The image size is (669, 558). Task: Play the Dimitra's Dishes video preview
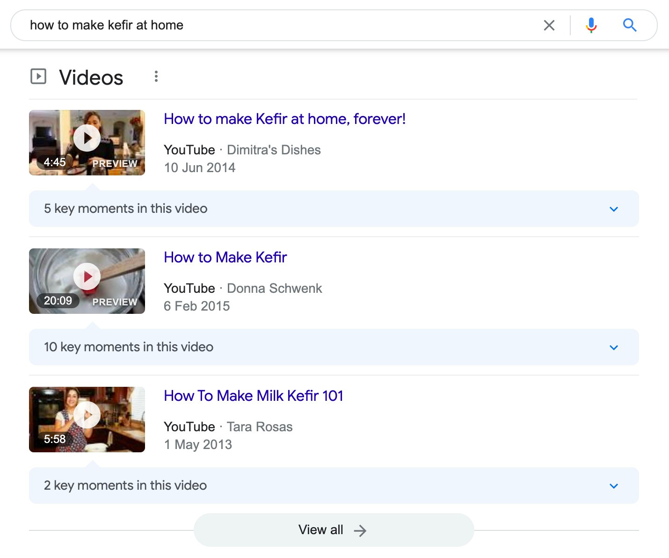point(87,138)
